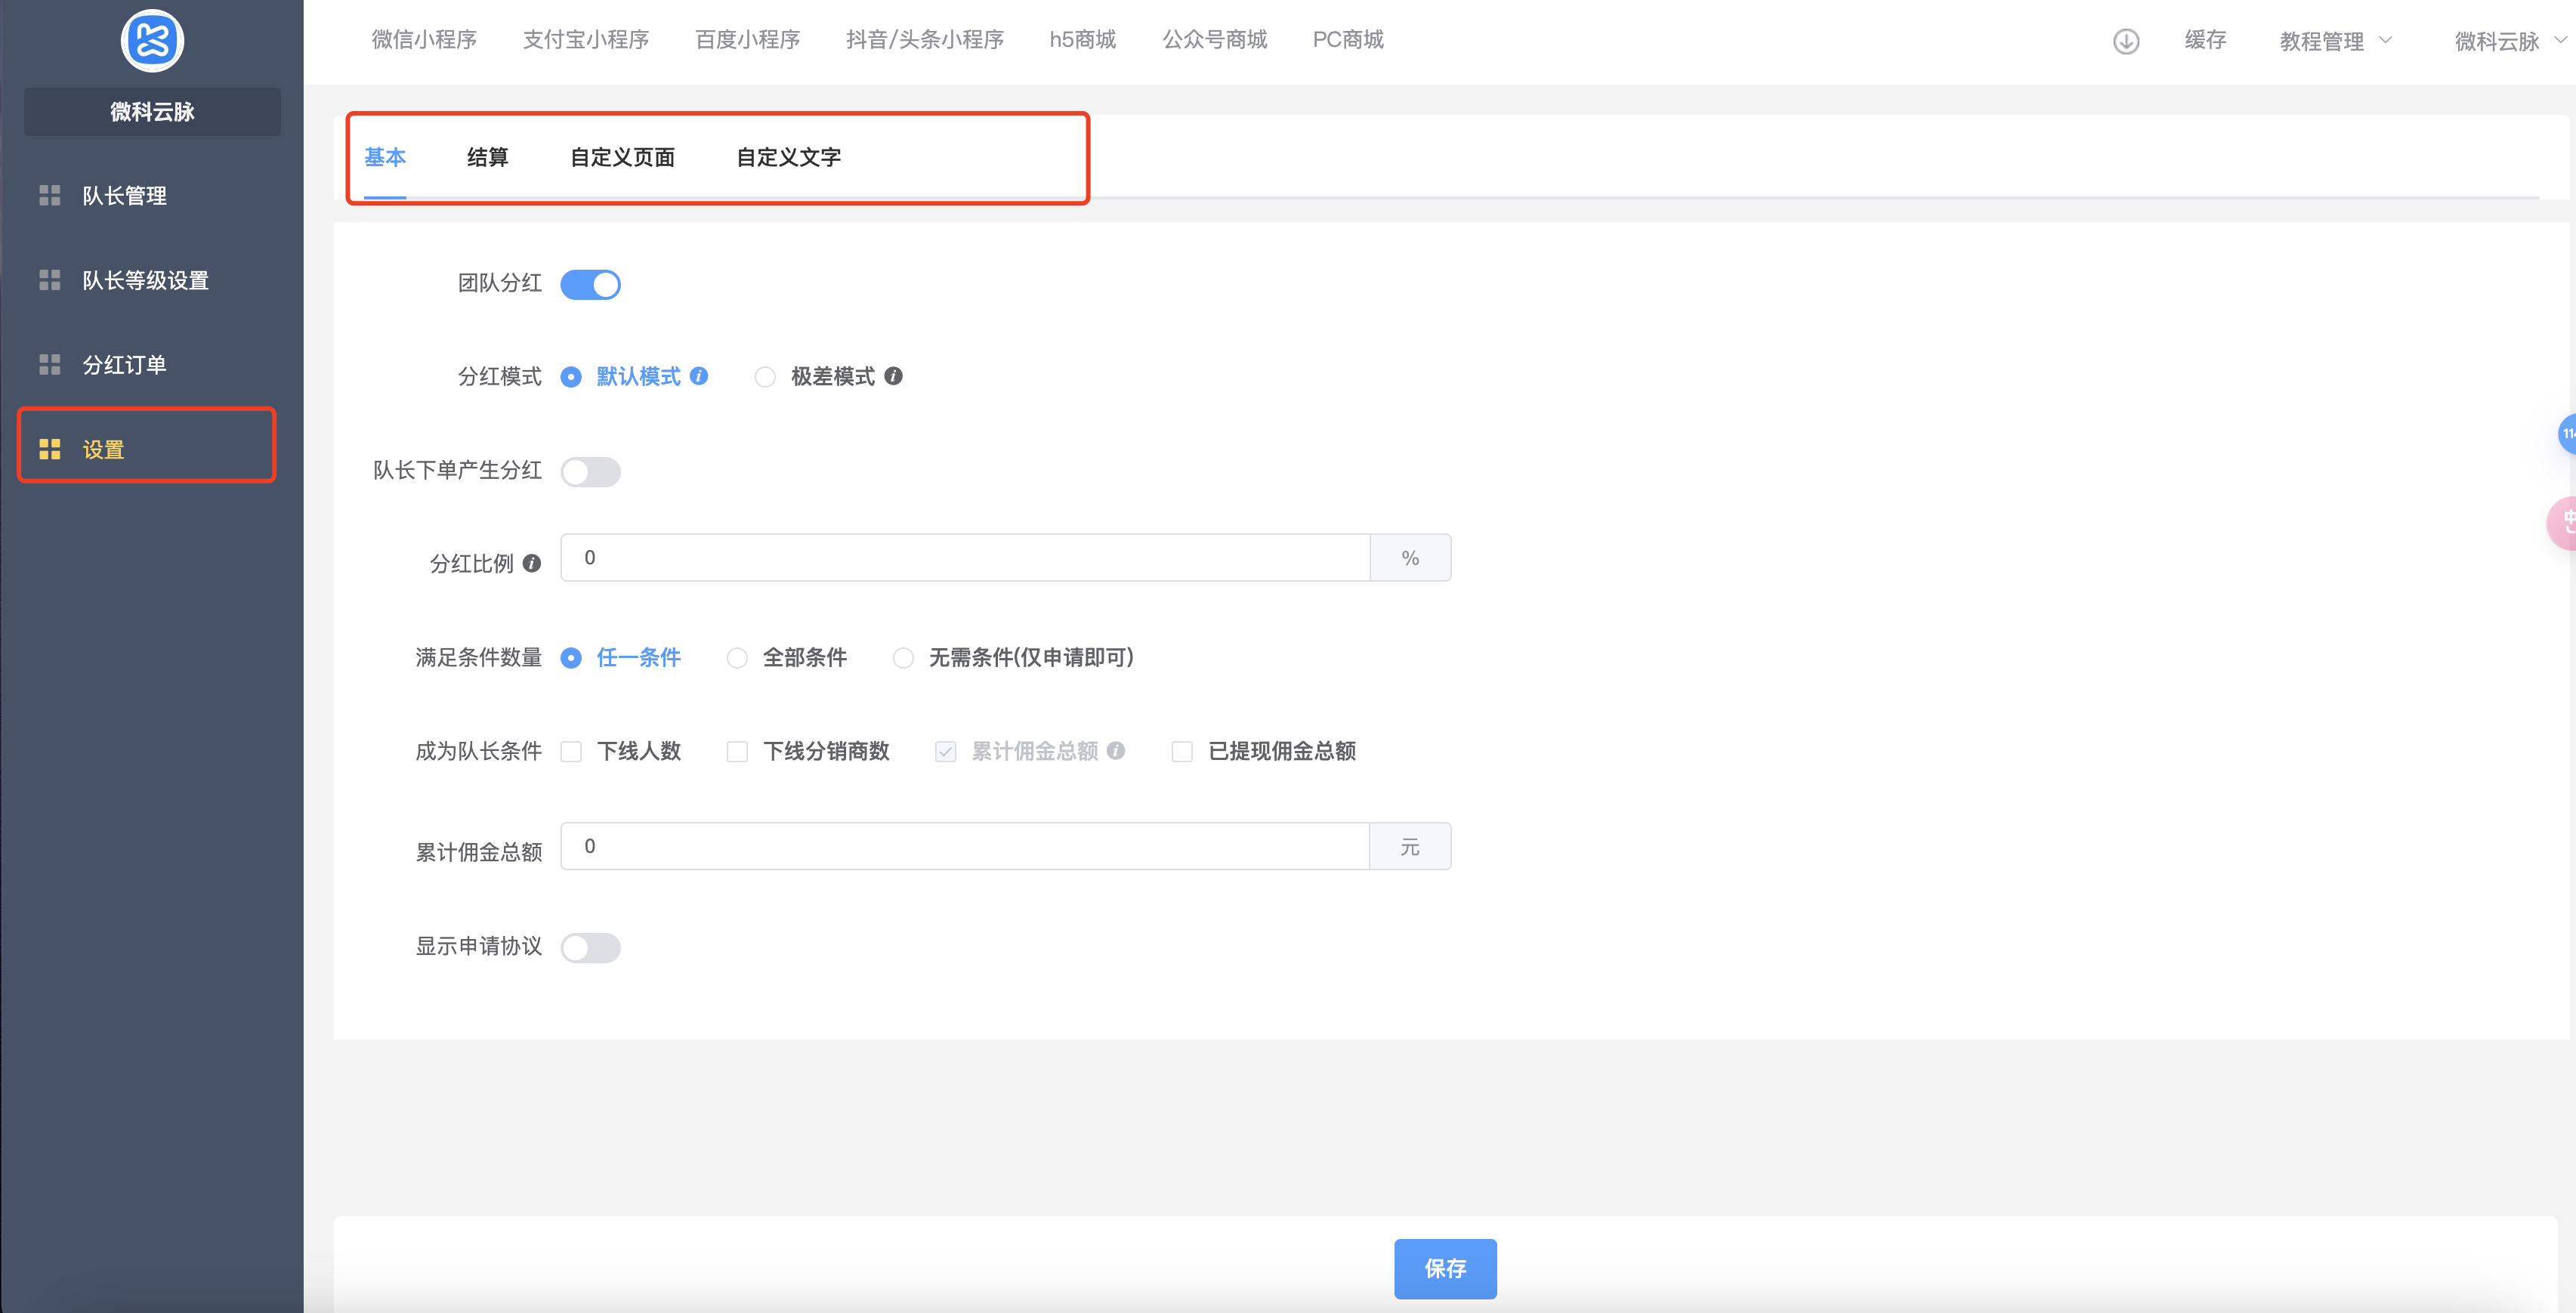The width and height of the screenshot is (2576, 1313).
Task: Check the 已提现佣金总额 checkbox
Action: tap(1182, 751)
